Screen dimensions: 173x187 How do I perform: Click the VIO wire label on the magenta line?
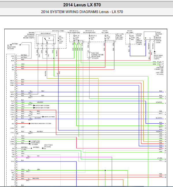38,156
